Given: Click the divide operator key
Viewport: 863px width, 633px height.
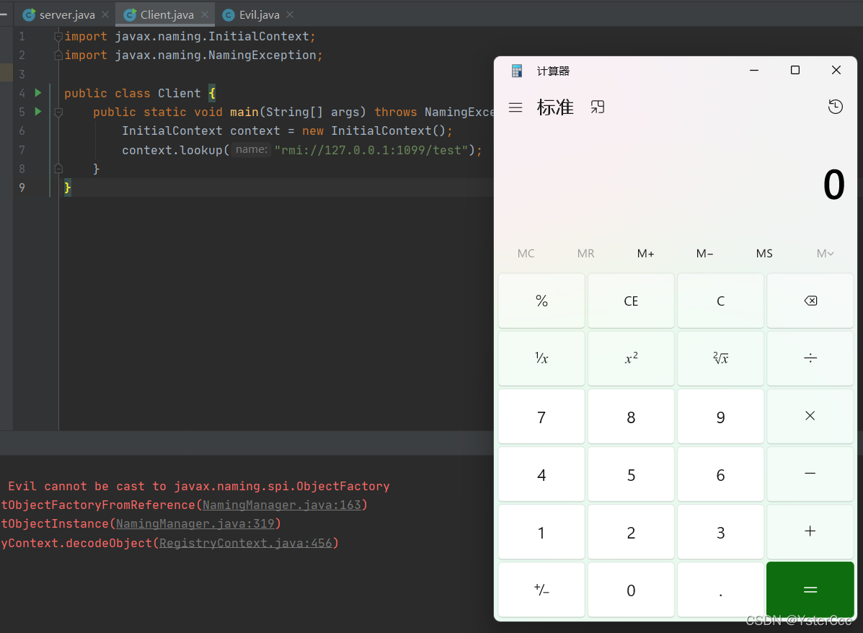Looking at the screenshot, I should pyautogui.click(x=810, y=358).
